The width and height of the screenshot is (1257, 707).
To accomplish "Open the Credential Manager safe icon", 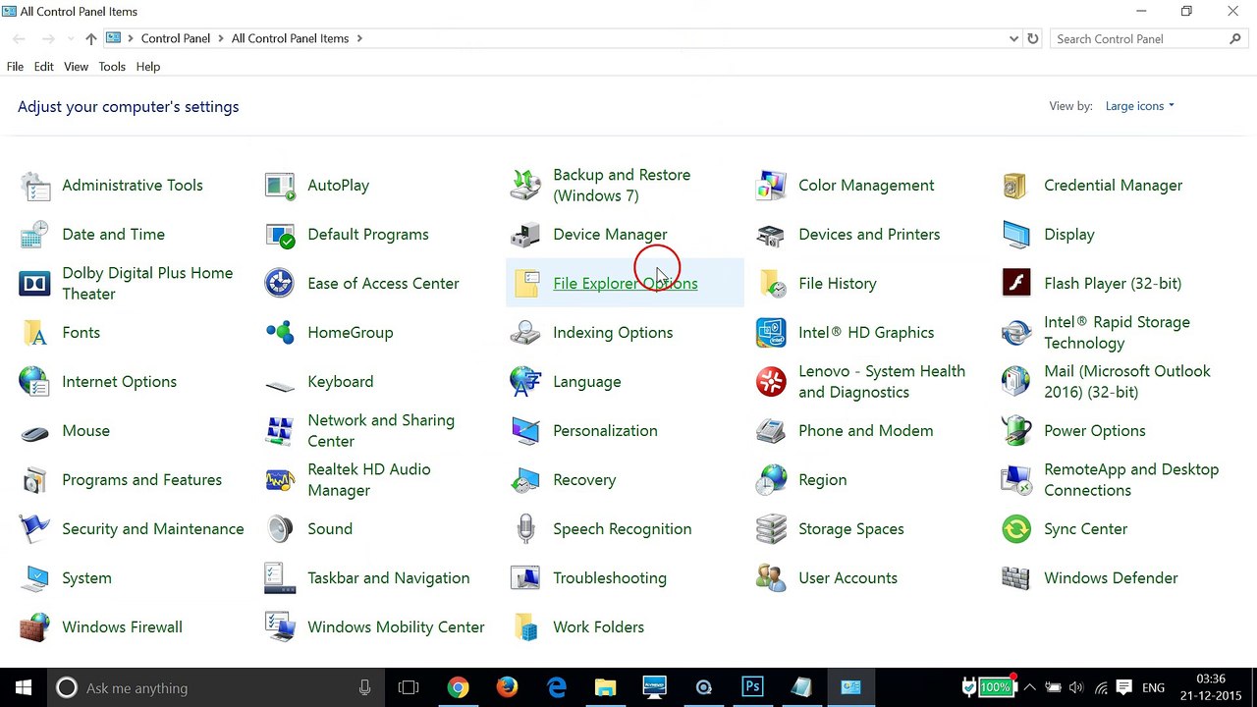I will tap(1016, 186).
